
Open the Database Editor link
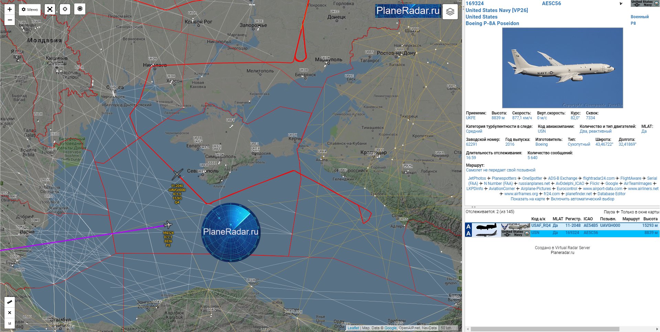(612, 194)
